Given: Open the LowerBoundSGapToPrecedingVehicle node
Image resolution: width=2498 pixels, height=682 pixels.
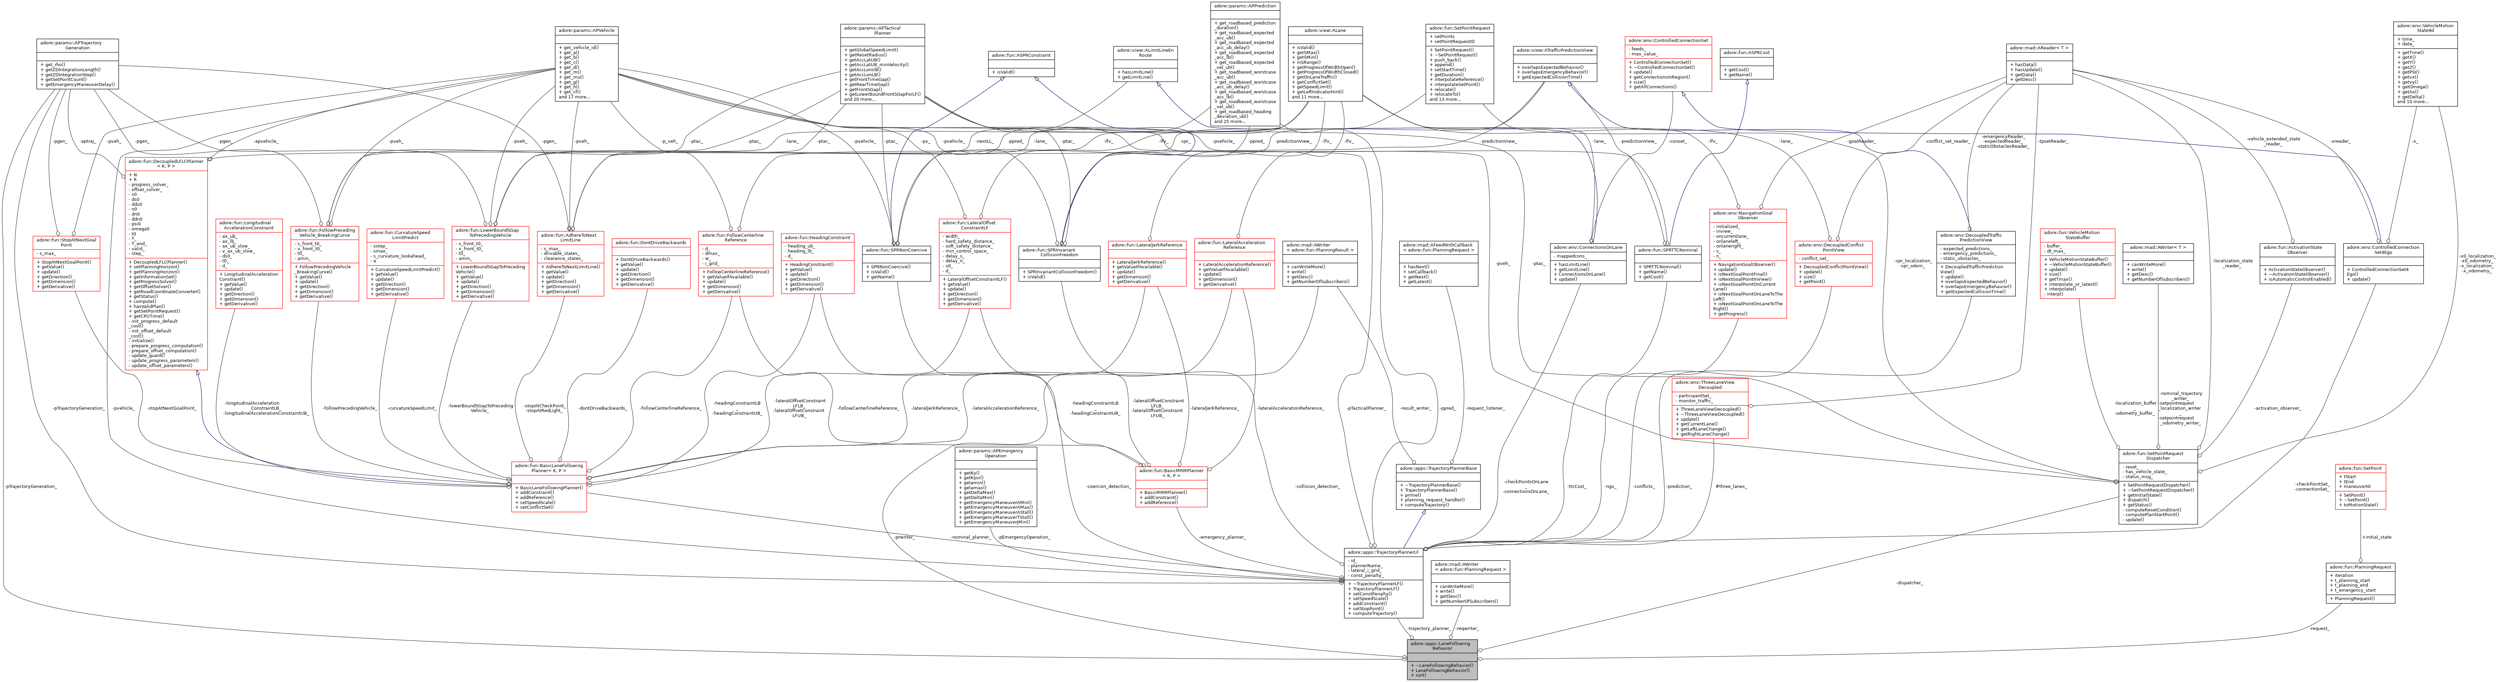Looking at the screenshot, I should click(x=491, y=264).
